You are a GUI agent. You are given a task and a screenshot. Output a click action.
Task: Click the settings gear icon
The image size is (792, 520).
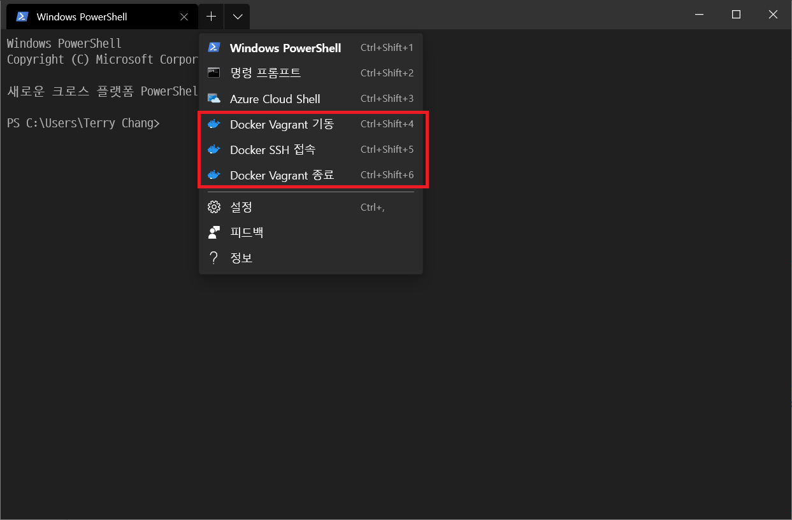click(x=214, y=207)
